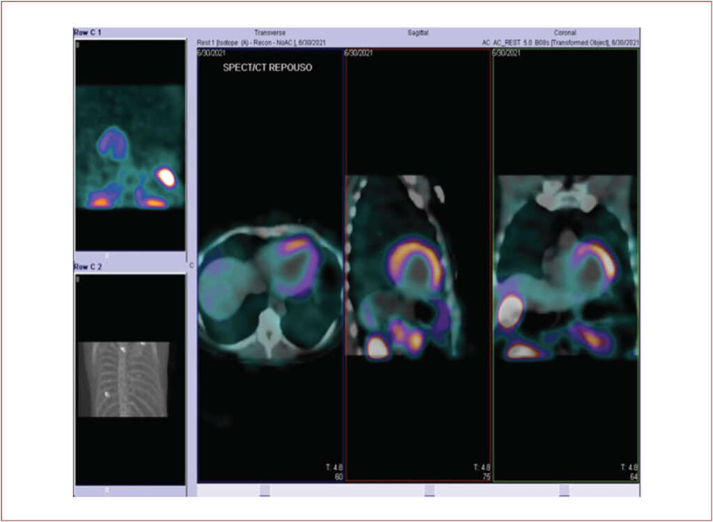Screen dimensions: 713x522
Task: Activate the Coronal fused SPECT/CT view
Action: point(565,265)
